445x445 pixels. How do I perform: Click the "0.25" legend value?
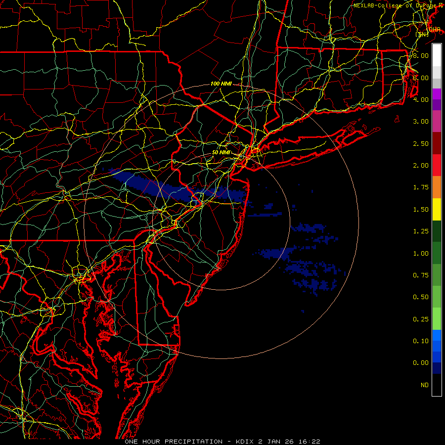[421, 319]
